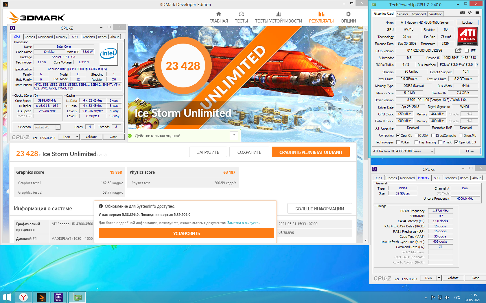Switch to Validation tab in GPU-Z

[436, 14]
